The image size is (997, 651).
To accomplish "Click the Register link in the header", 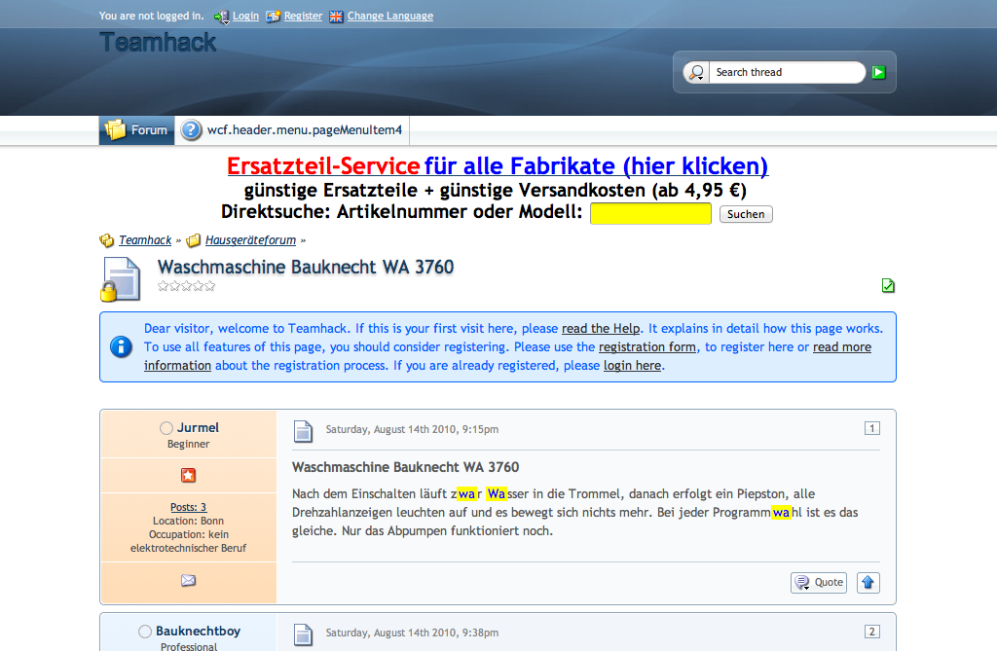I will tap(304, 16).
